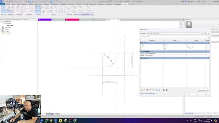
Task: Click Delete Type icon in Family Types
Action: [208, 33]
